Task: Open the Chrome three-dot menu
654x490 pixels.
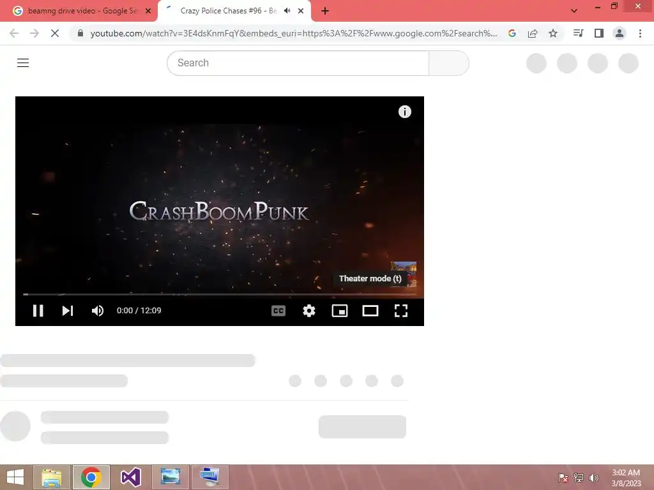Action: point(640,33)
